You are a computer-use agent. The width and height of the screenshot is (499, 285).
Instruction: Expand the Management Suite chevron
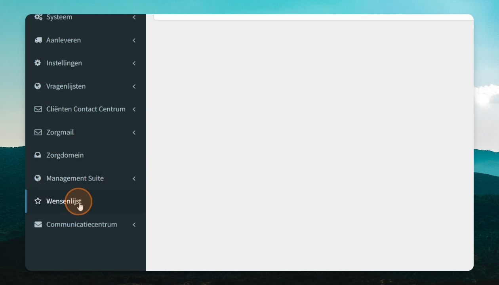click(x=134, y=179)
